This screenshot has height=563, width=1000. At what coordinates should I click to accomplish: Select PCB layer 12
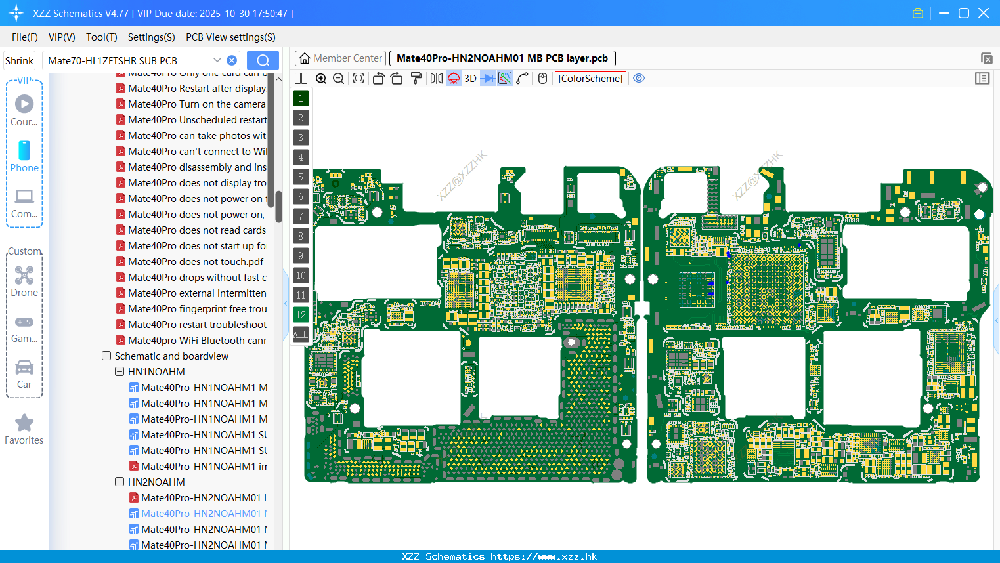[x=301, y=315]
